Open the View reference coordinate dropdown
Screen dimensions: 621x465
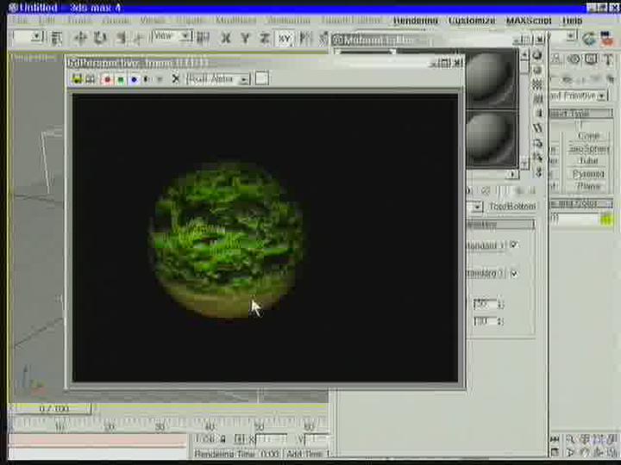click(x=172, y=36)
